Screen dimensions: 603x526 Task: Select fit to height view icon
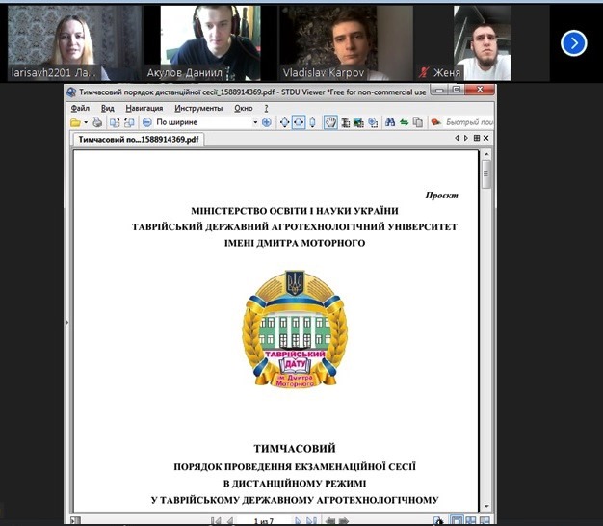point(312,122)
